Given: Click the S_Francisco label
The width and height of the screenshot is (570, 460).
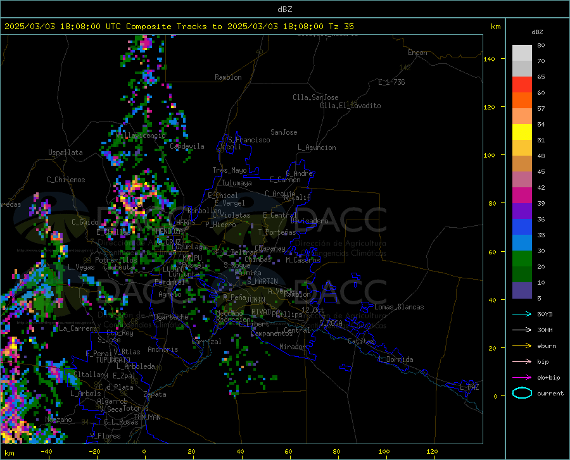Looking at the screenshot, I should [250, 140].
